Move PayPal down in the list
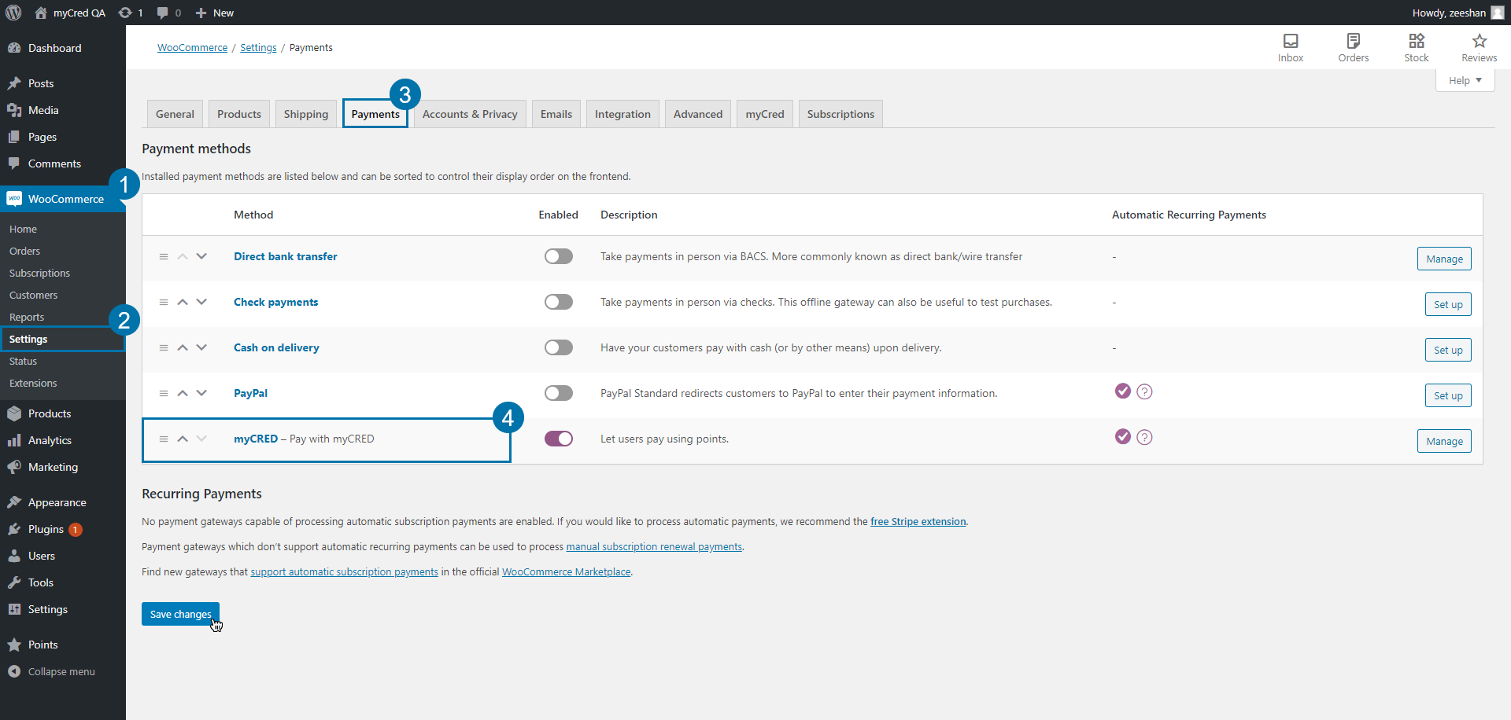The width and height of the screenshot is (1511, 720). pyautogui.click(x=201, y=393)
